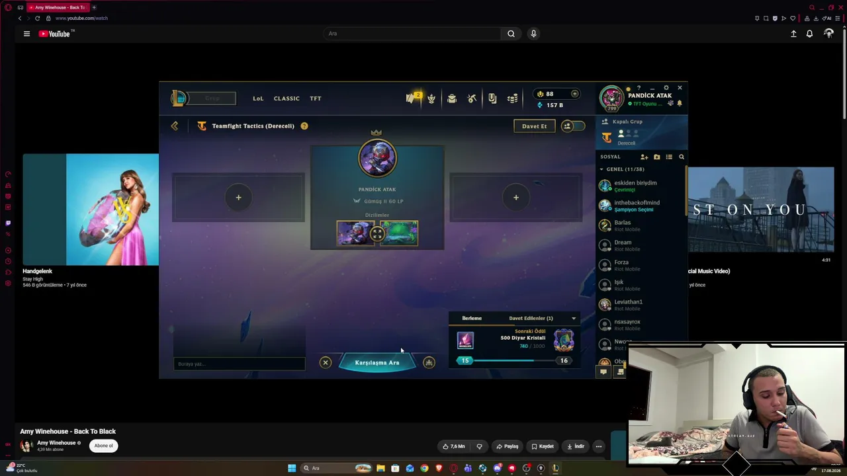Select friend eskiden biriydim in the list
Screen dimensions: 847x476
coord(641,186)
